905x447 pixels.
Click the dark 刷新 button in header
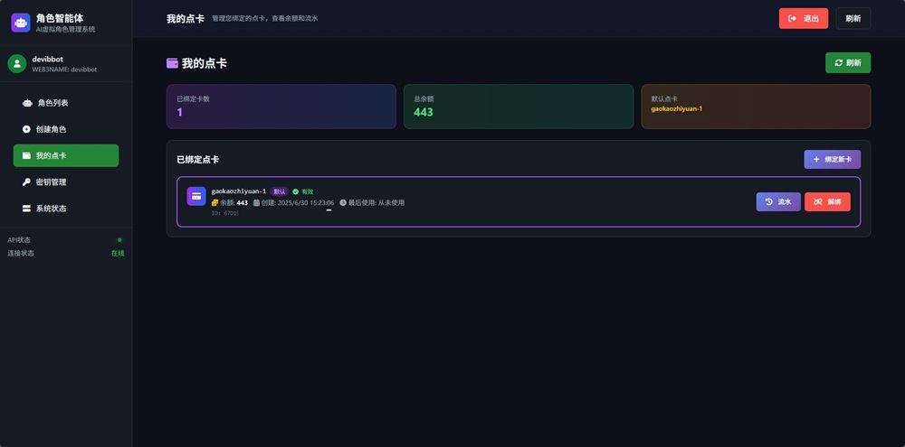(853, 18)
